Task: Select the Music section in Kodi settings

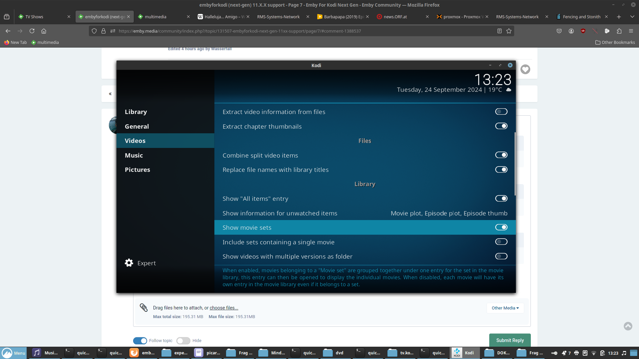Action: (x=134, y=155)
